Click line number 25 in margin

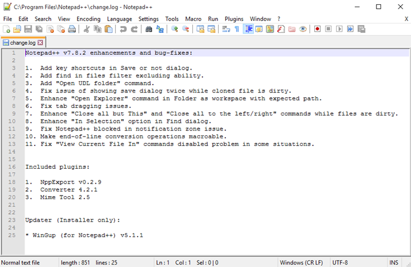coord(12,235)
